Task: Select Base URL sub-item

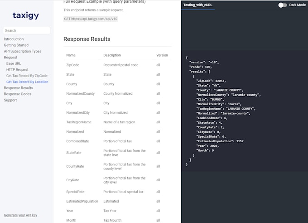Action: point(14,63)
